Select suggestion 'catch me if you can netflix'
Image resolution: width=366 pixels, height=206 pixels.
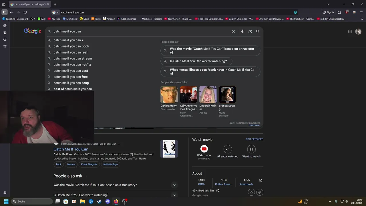[x=72, y=65]
